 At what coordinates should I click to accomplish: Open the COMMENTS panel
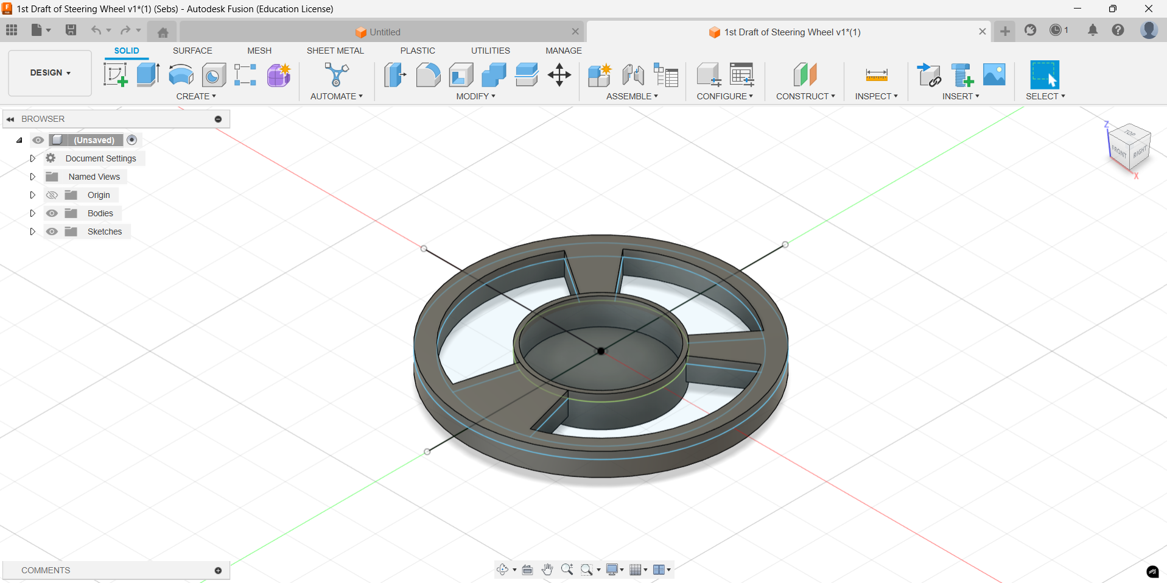45,570
